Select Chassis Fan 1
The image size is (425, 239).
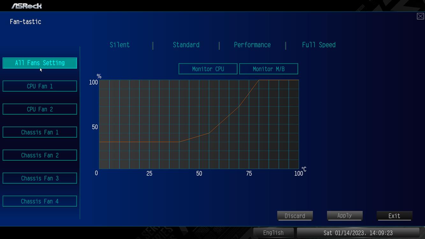[x=40, y=132]
